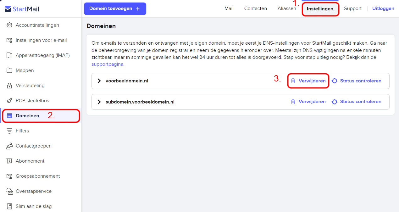
Task: Click the Domeinen page heading
Action: pyautogui.click(x=101, y=26)
